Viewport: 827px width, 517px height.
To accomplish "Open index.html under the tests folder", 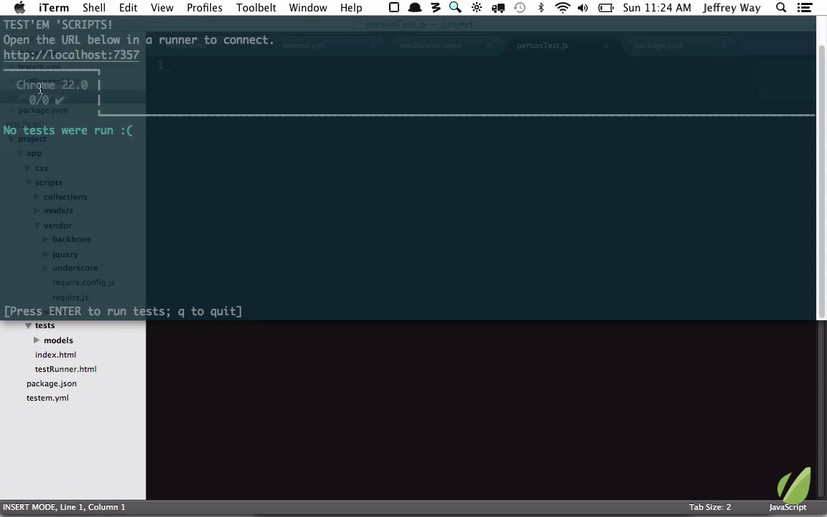I will pos(55,355).
